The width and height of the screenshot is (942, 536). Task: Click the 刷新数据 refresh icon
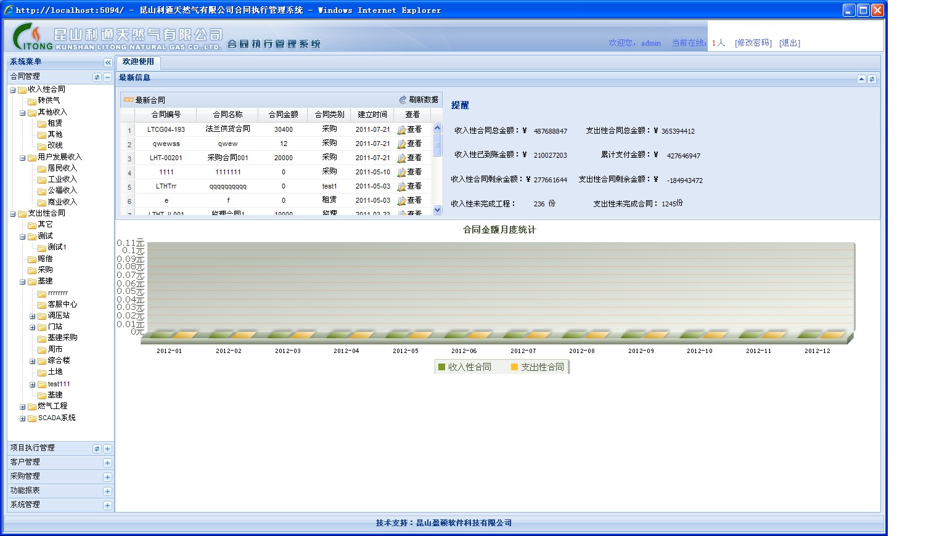(x=403, y=100)
